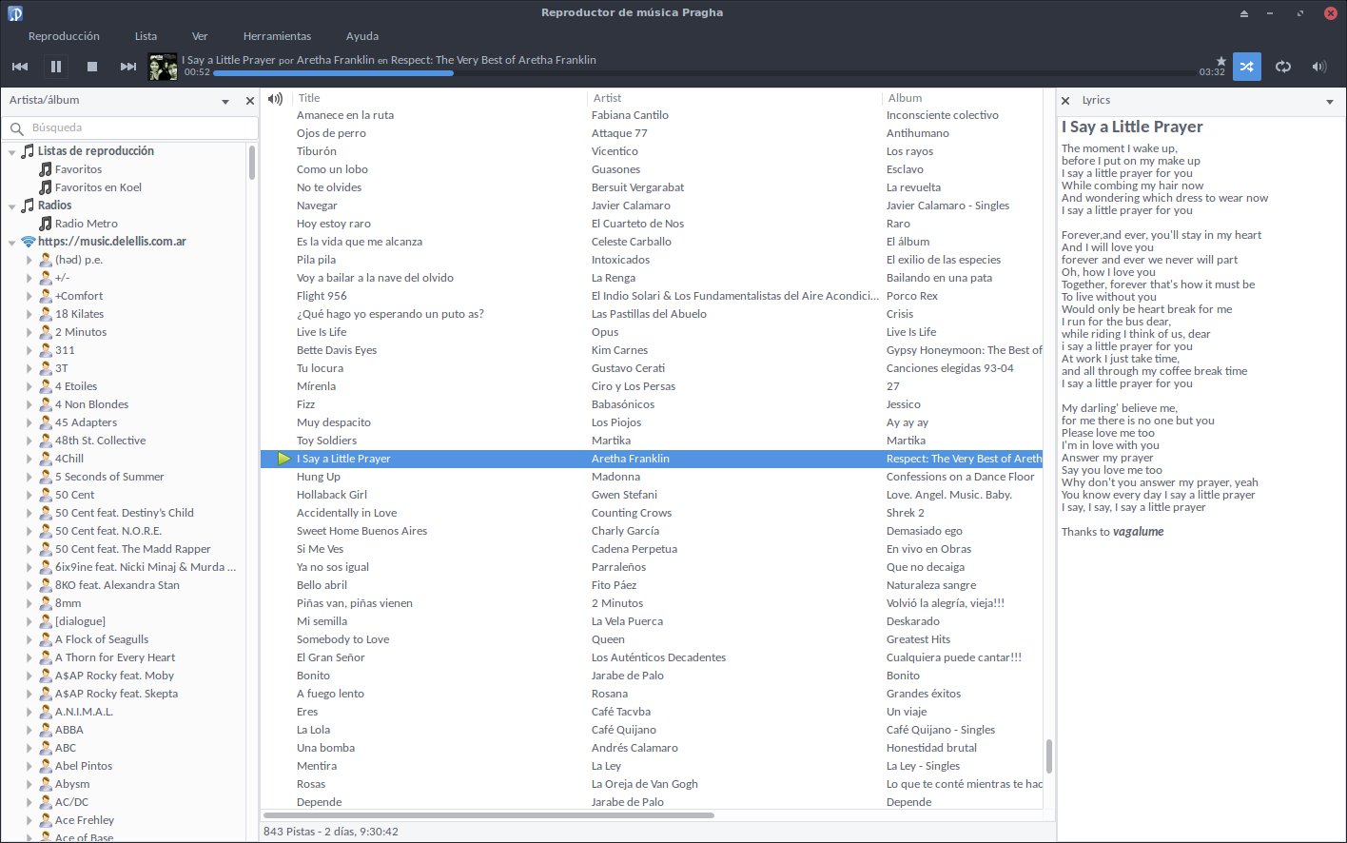Click the A Flock of Seagulls icon

click(x=45, y=639)
